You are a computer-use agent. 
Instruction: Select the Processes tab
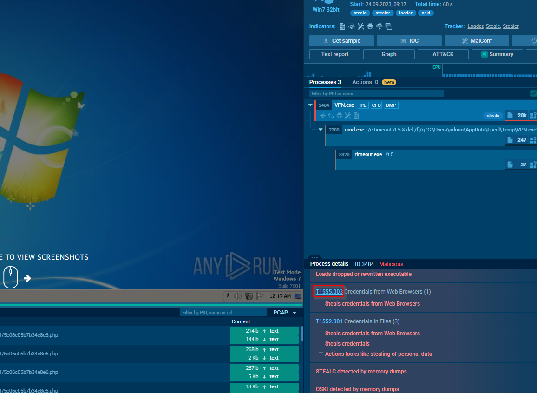[x=325, y=82]
